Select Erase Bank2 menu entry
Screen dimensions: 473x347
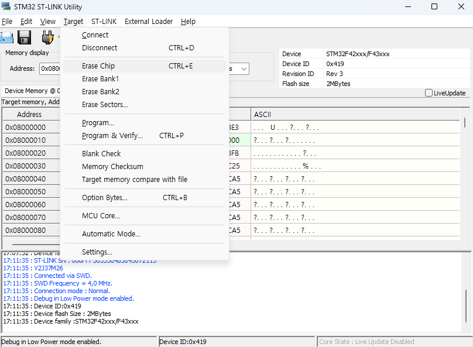(145, 92)
